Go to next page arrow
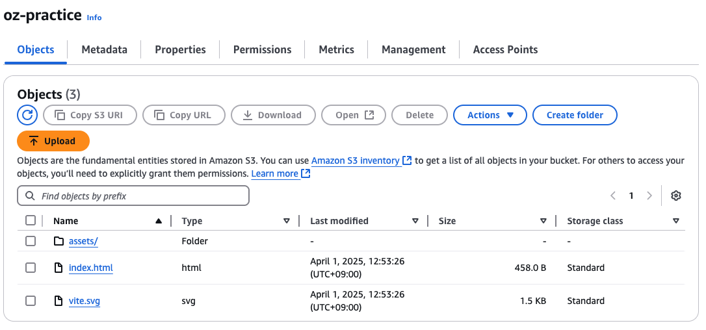Screen dimensions: 706x330 click(649, 196)
